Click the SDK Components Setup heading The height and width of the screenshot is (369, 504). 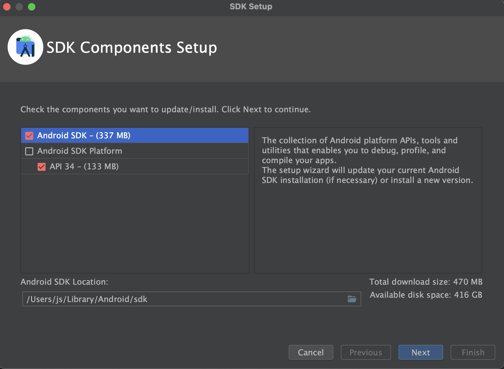point(132,47)
